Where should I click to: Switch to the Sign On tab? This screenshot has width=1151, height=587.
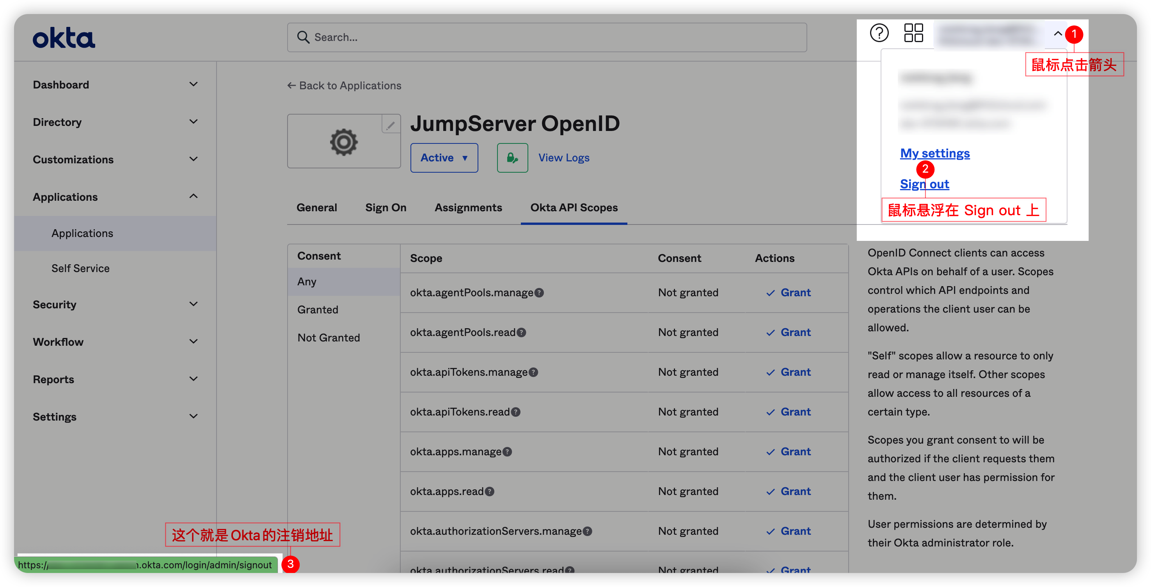(x=385, y=208)
